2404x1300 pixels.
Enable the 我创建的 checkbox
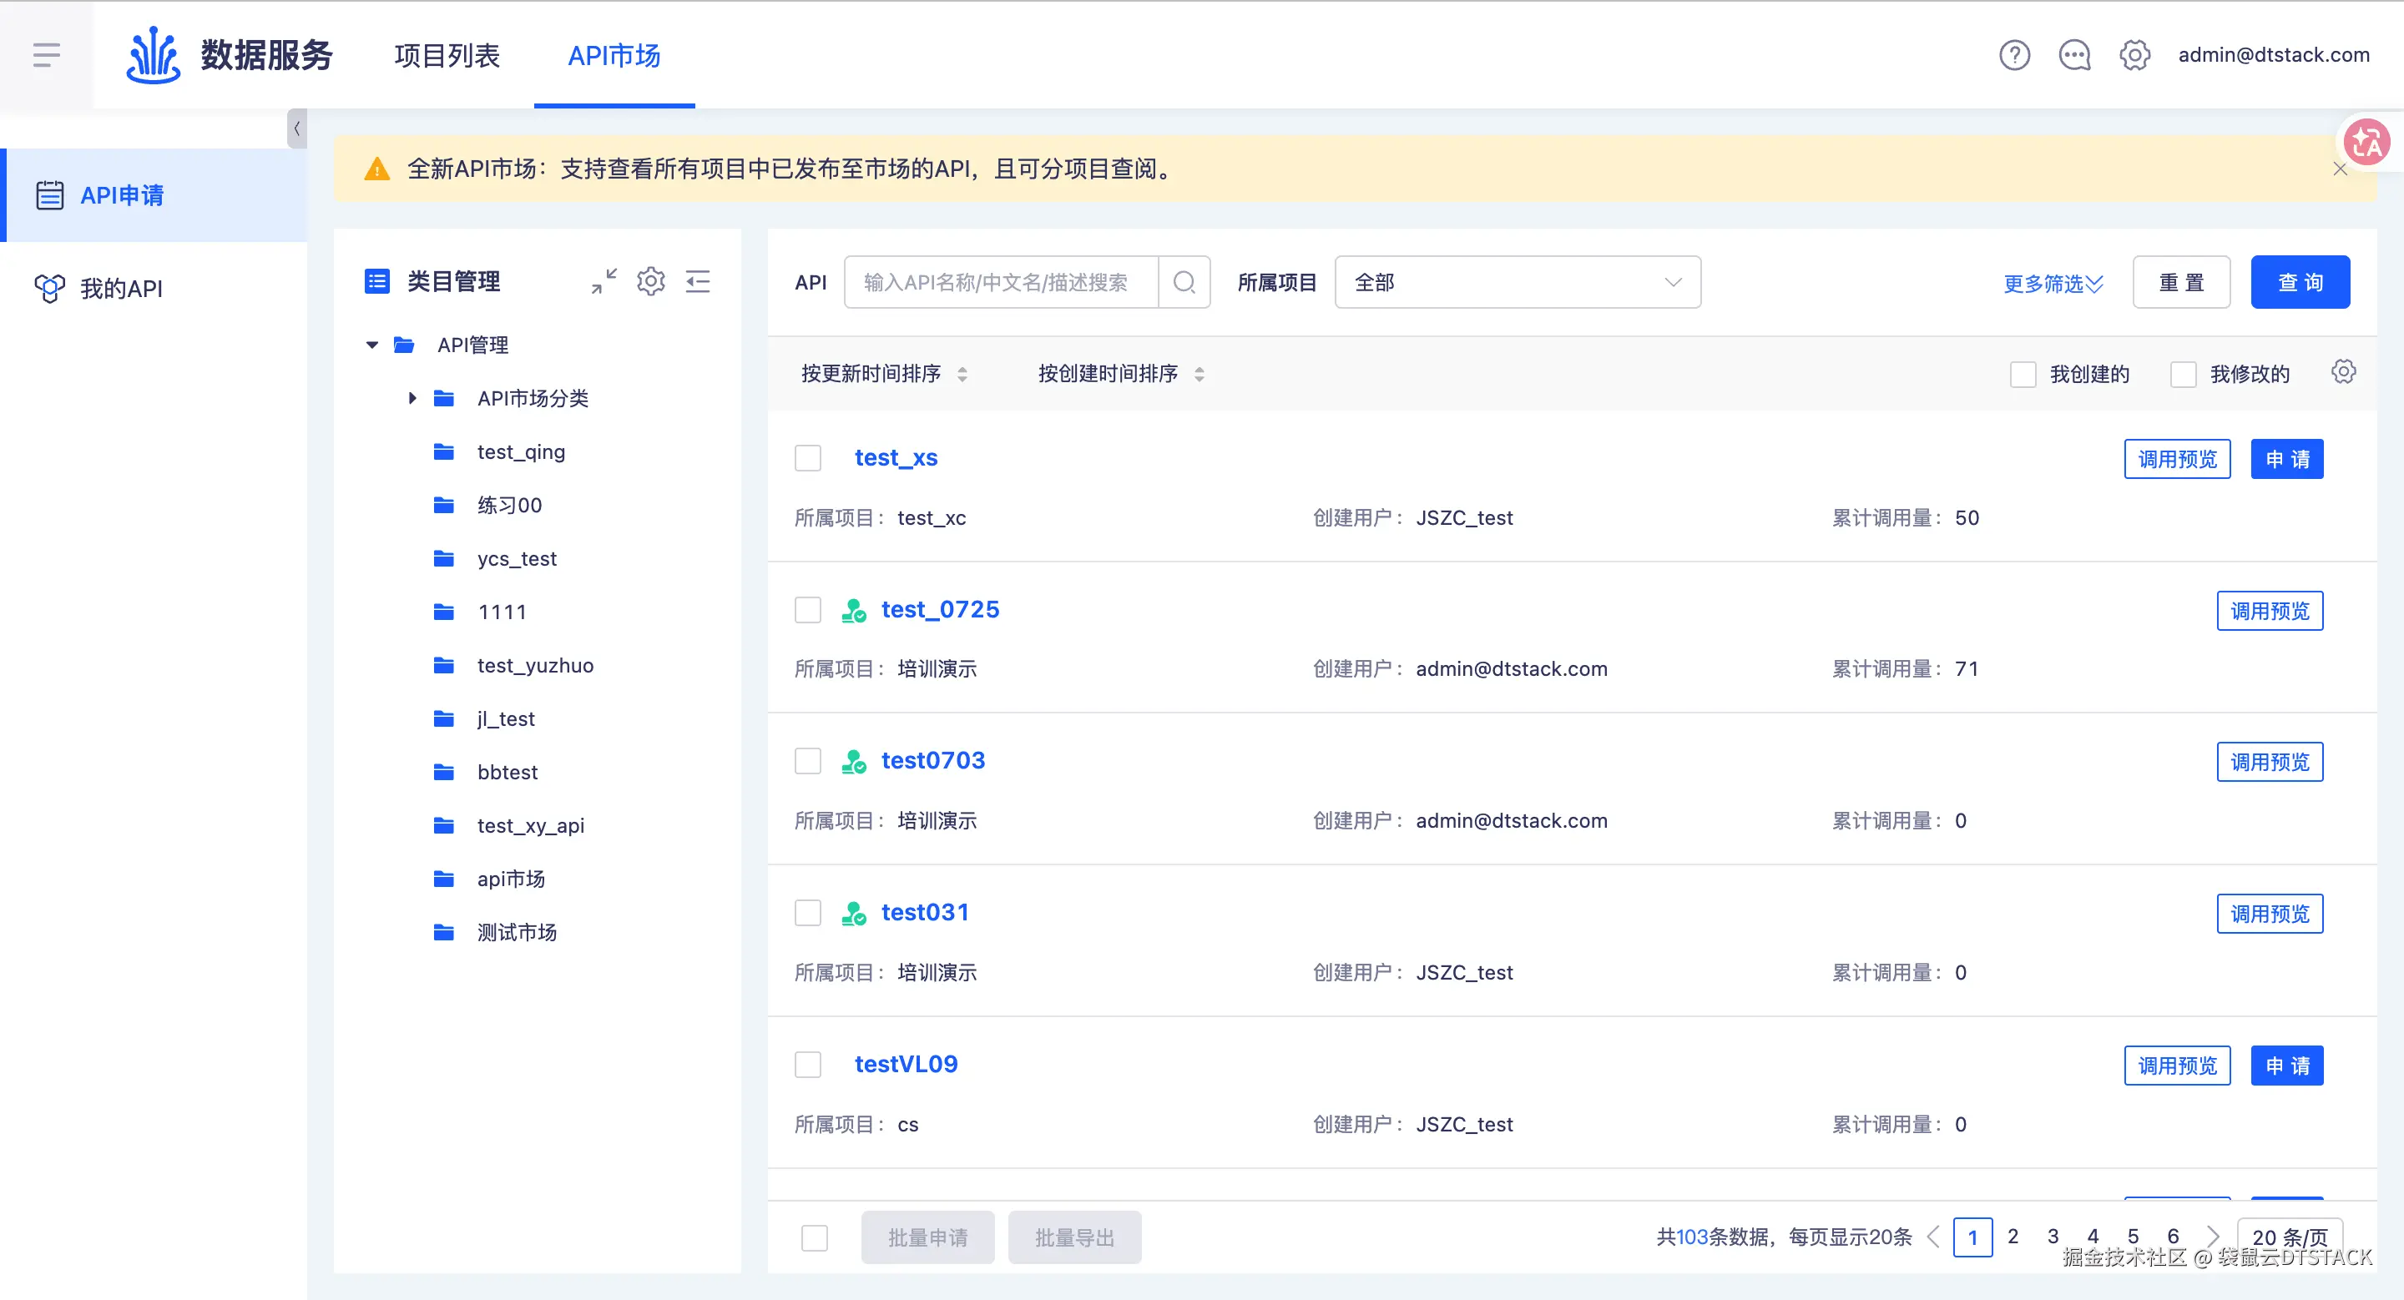(2023, 374)
